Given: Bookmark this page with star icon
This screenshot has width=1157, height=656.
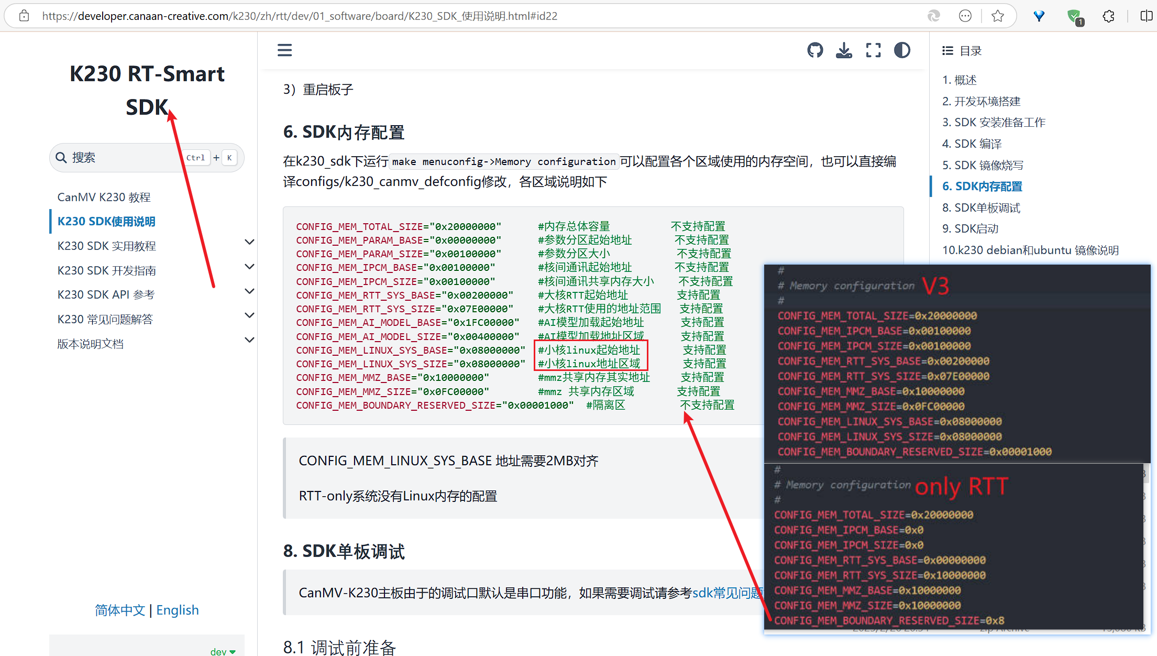Looking at the screenshot, I should [x=997, y=16].
